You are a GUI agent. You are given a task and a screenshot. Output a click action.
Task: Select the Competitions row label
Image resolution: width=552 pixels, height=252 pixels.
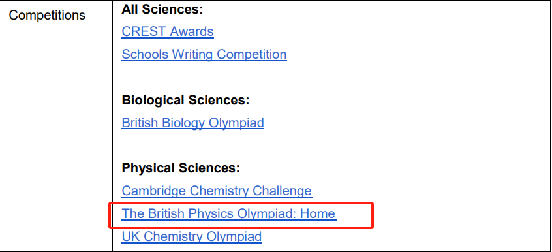point(47,16)
